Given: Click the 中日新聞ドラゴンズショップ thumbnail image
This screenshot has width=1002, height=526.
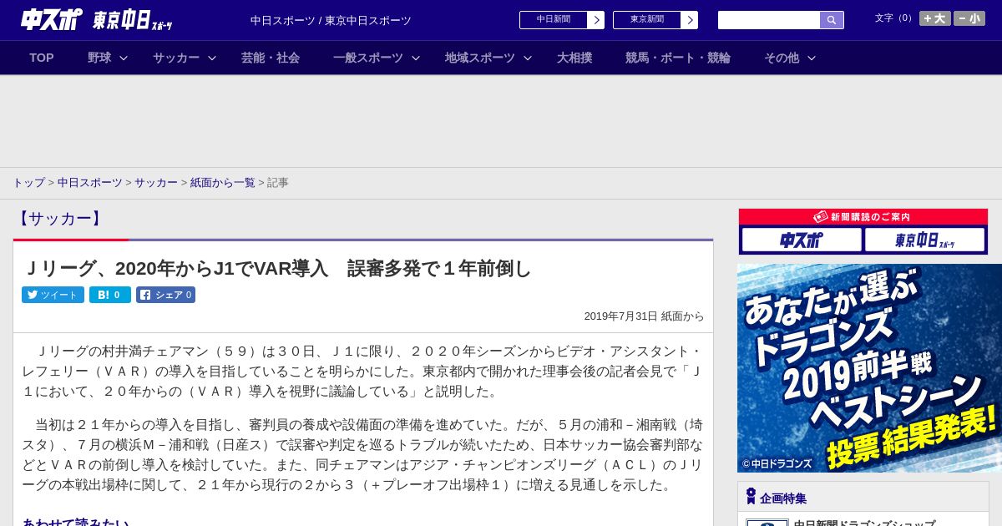Looking at the screenshot, I should click(767, 523).
